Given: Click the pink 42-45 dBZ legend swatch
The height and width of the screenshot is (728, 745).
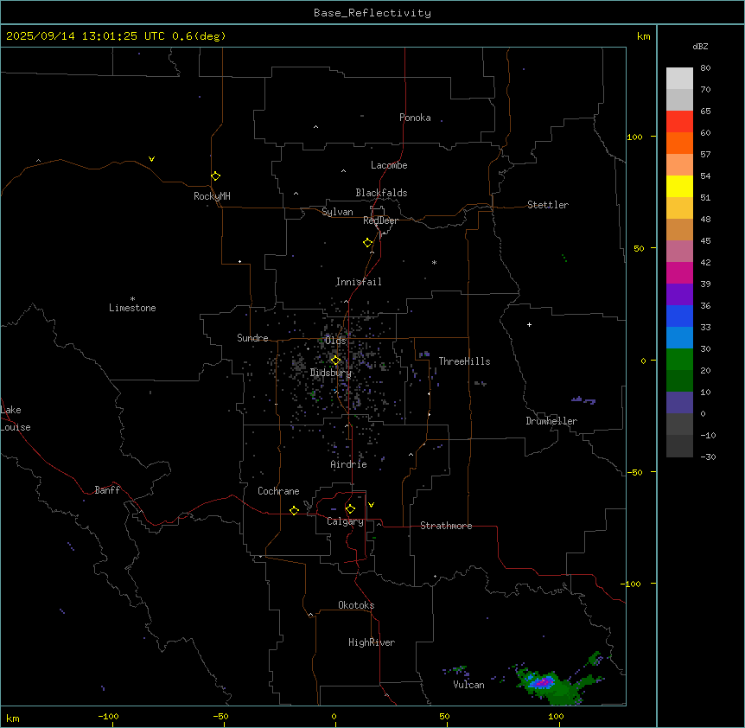Looking at the screenshot, I should click(x=679, y=252).
